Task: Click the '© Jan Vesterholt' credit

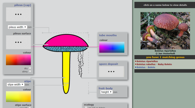Action: 165,53
